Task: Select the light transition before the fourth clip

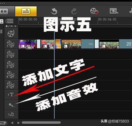Action: click(97, 44)
